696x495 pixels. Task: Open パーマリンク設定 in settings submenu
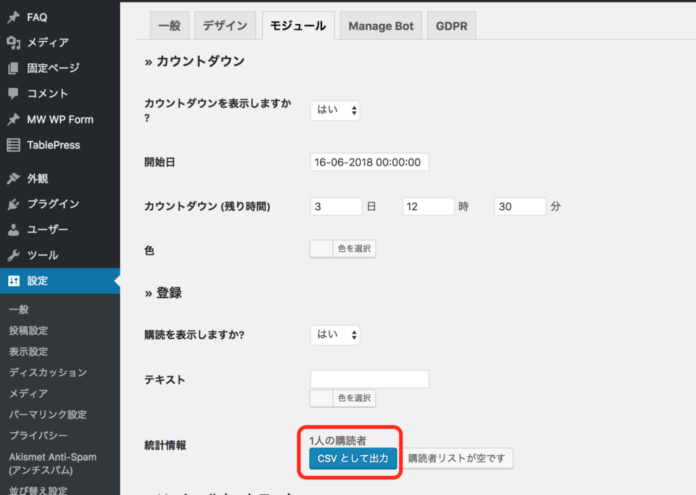pos(48,415)
